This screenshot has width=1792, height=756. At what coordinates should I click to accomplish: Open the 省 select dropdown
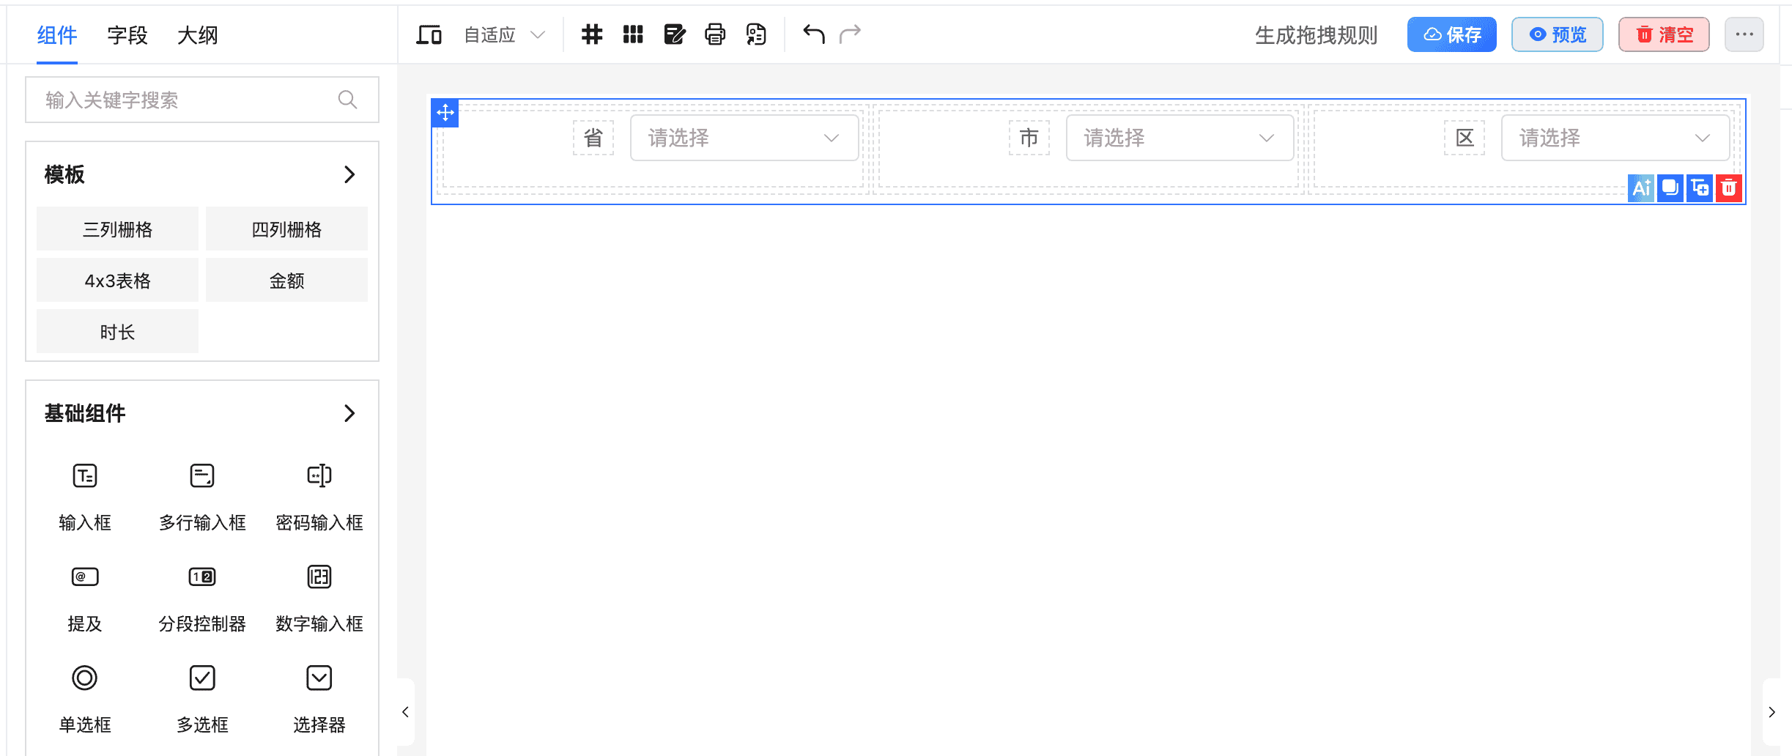pos(744,138)
